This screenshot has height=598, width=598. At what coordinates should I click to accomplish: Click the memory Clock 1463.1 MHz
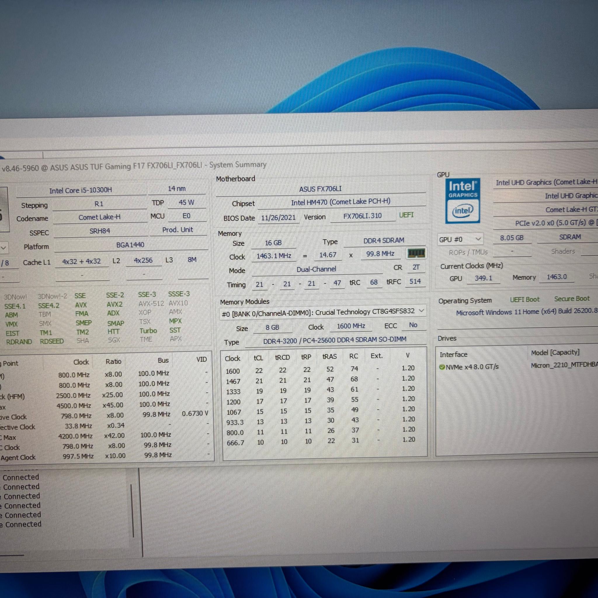click(x=274, y=256)
